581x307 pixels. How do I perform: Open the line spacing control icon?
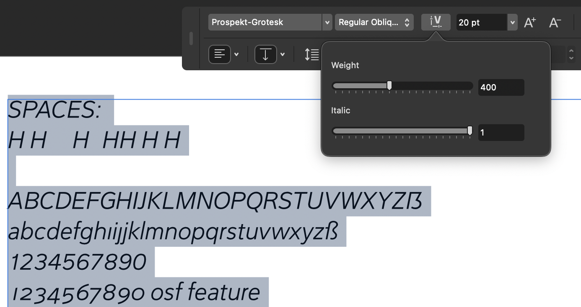point(311,54)
